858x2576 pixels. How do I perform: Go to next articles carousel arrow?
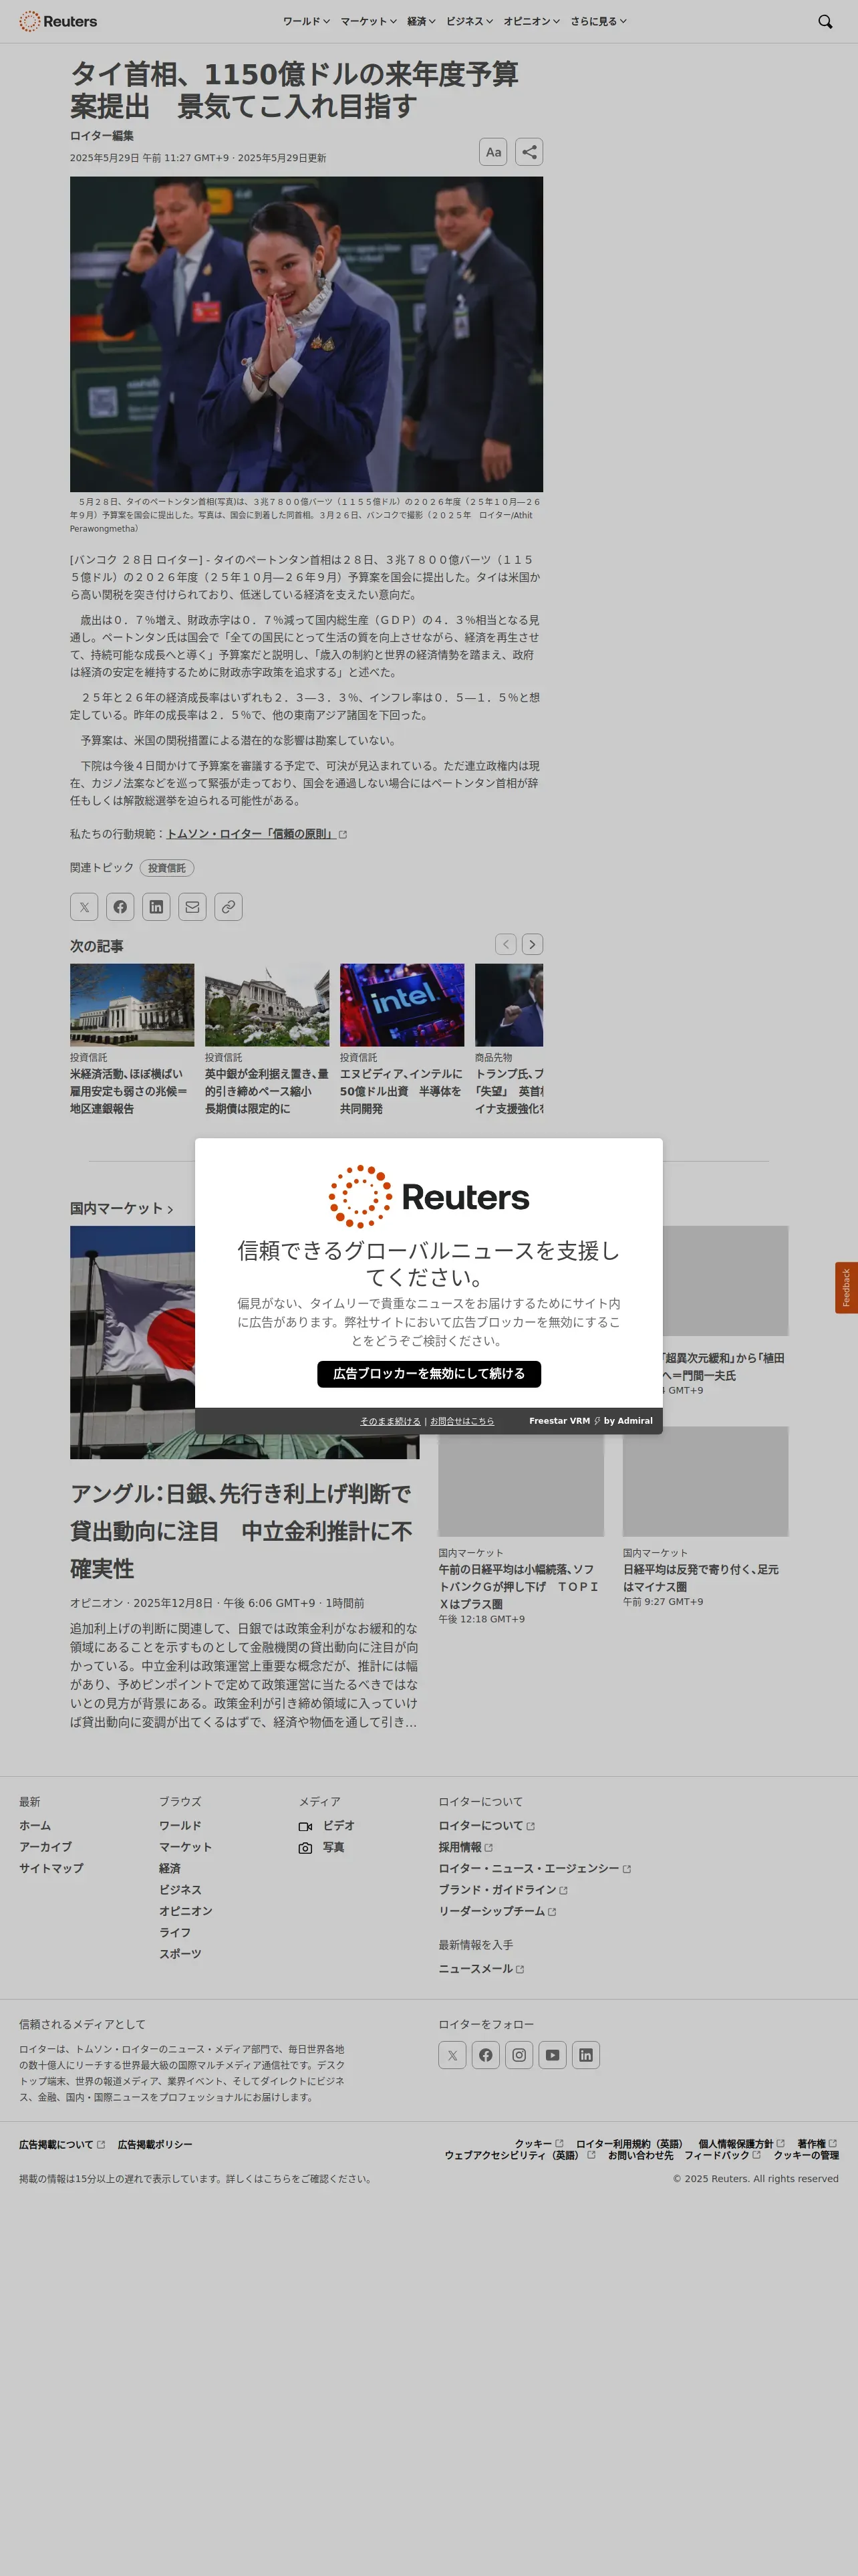tap(533, 944)
